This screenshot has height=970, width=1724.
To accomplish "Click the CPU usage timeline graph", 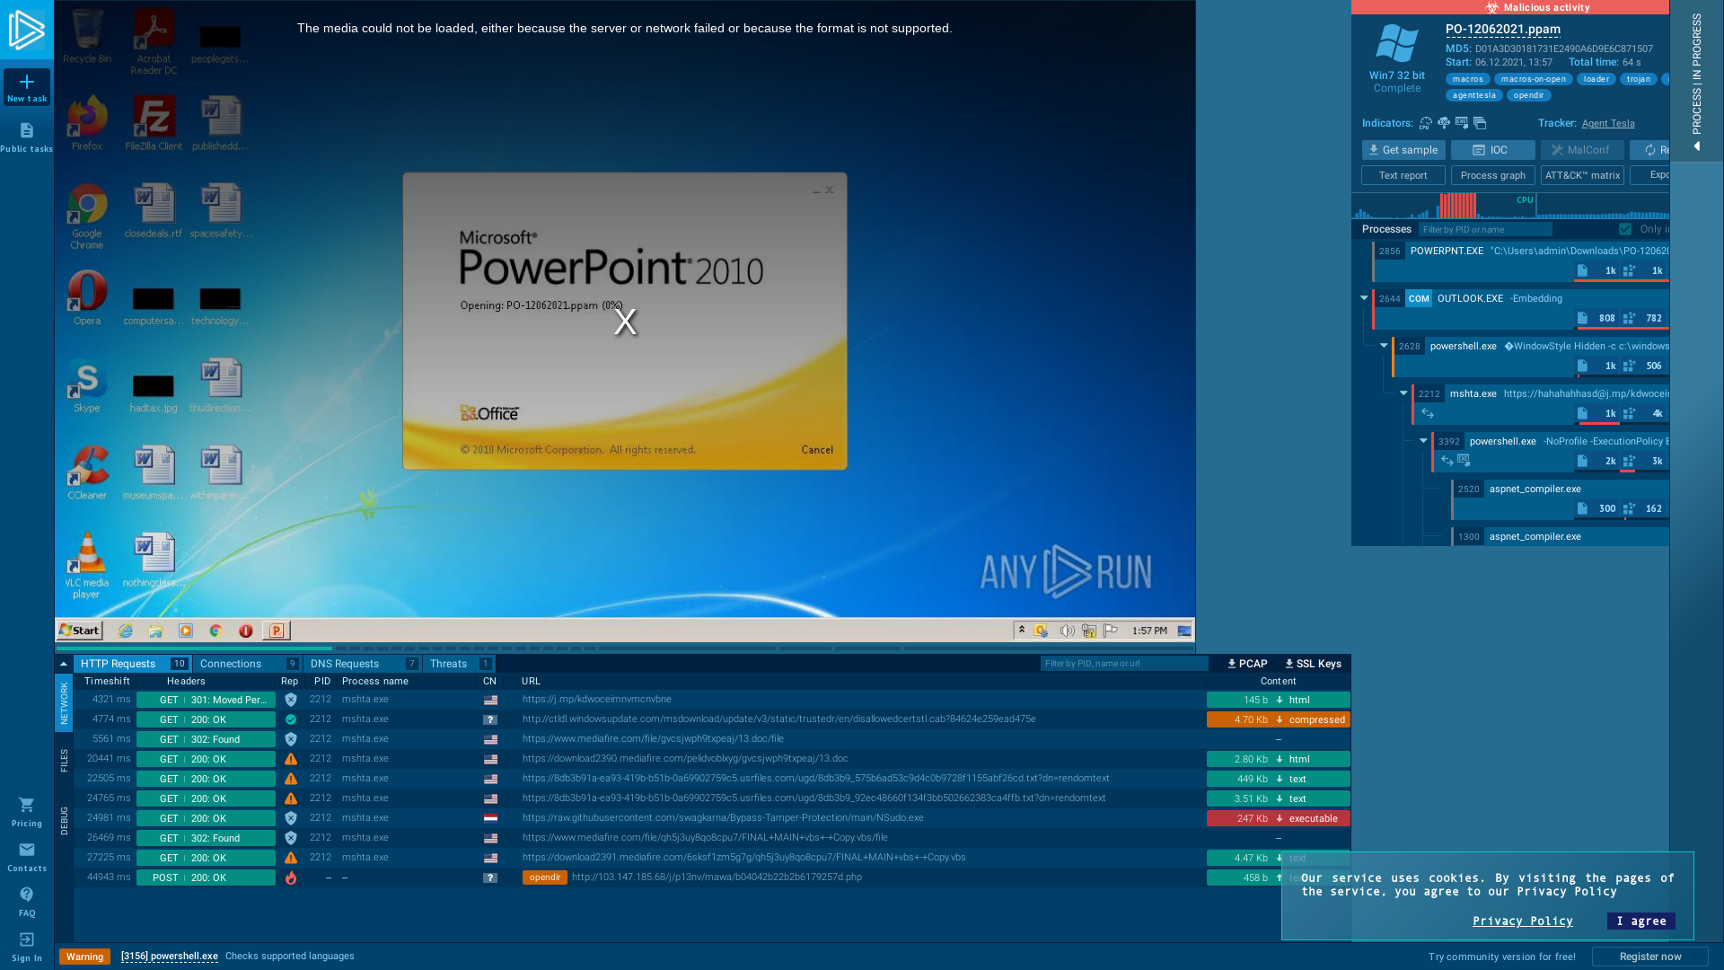I will [1510, 207].
